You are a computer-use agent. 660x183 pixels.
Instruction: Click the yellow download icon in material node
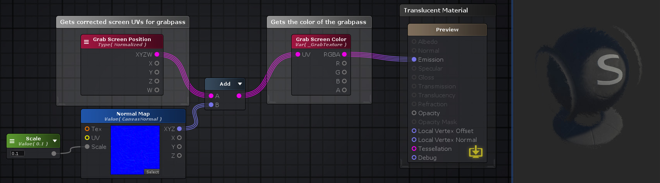(476, 152)
